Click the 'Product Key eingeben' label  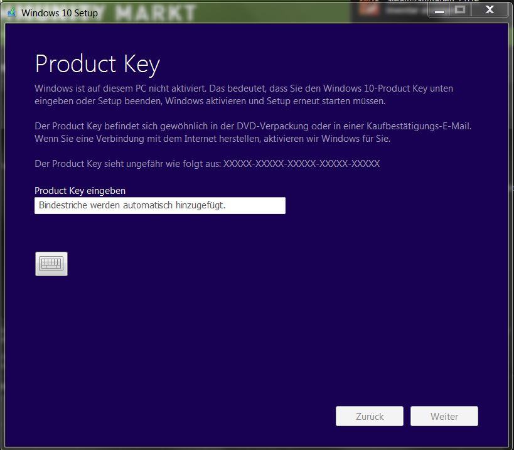(80, 191)
